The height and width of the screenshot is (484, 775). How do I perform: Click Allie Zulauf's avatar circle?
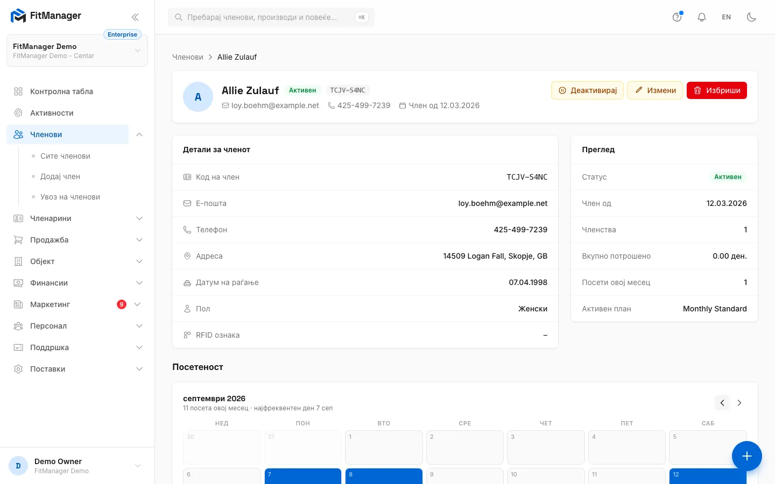[x=198, y=97]
